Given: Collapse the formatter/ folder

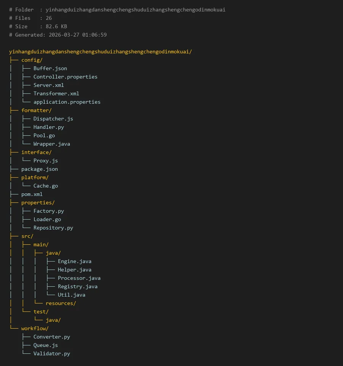Looking at the screenshot, I should tap(36, 110).
